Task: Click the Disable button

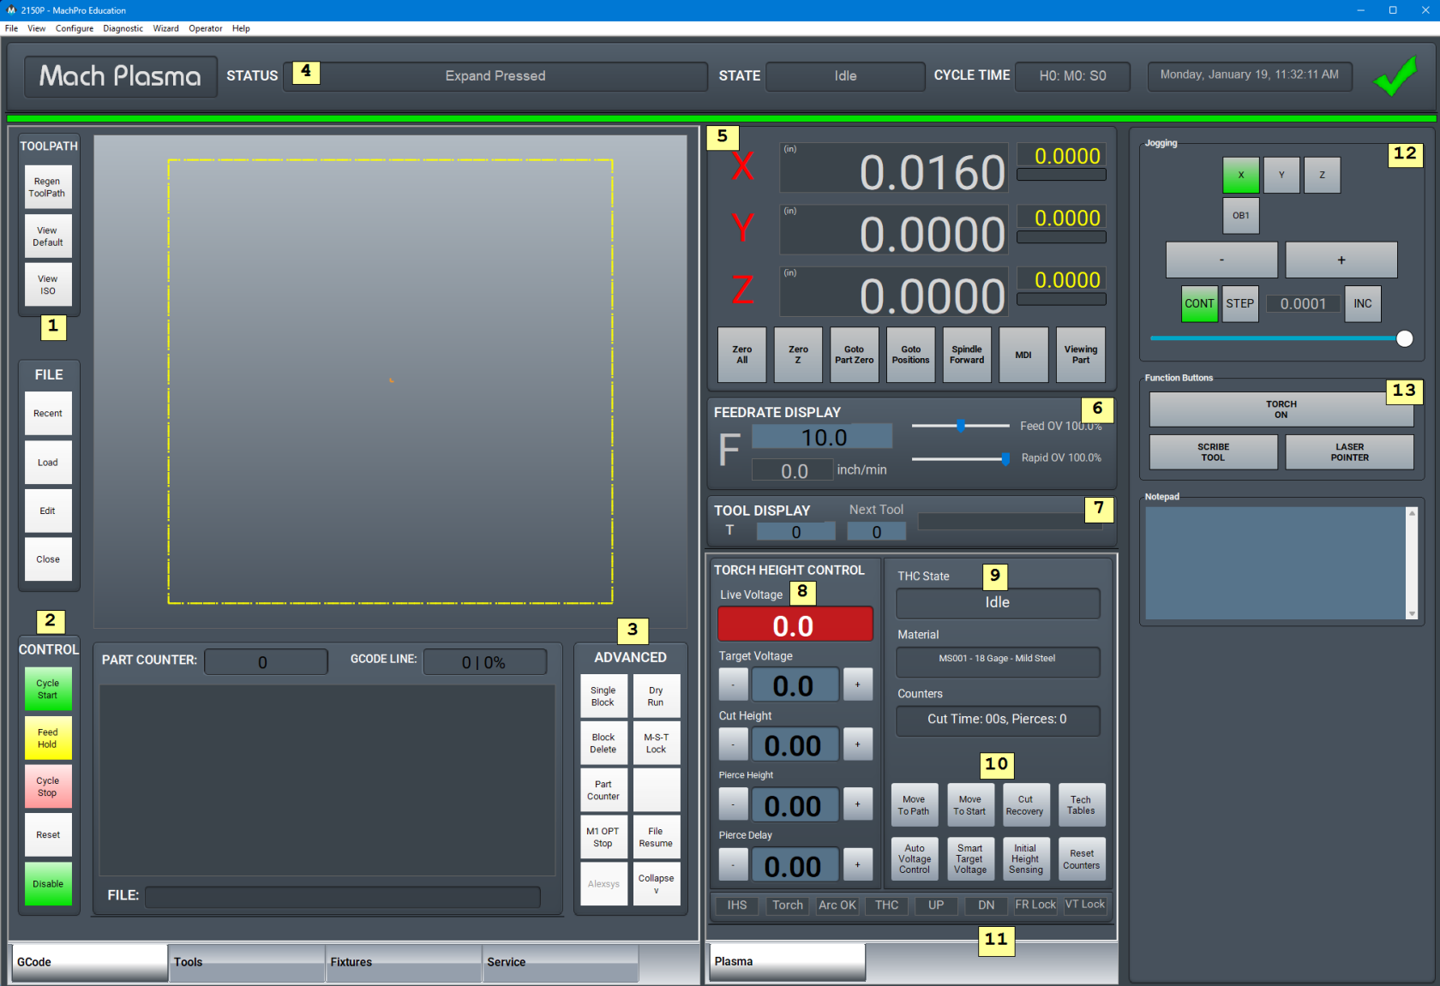Action: tap(48, 884)
